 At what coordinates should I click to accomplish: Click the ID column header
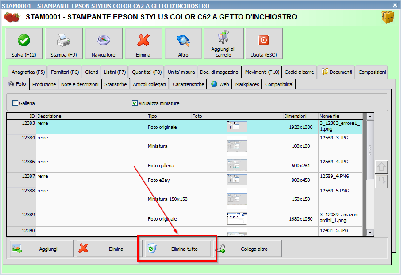(x=22, y=116)
